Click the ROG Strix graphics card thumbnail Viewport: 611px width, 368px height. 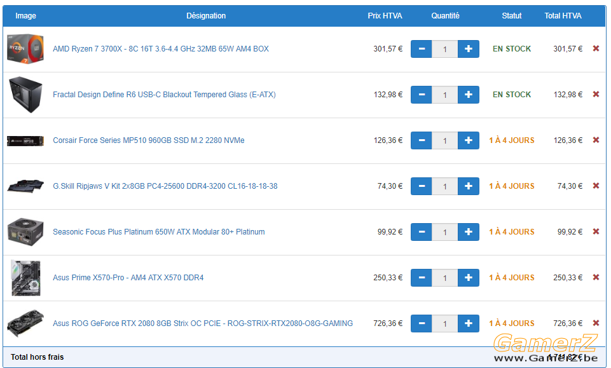(25, 324)
